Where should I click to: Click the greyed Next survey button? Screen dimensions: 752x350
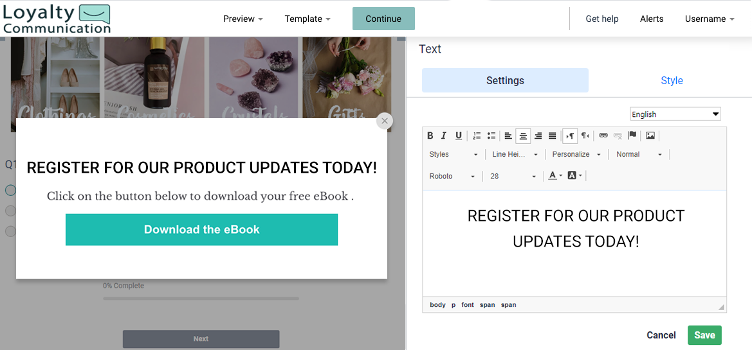coord(201,339)
